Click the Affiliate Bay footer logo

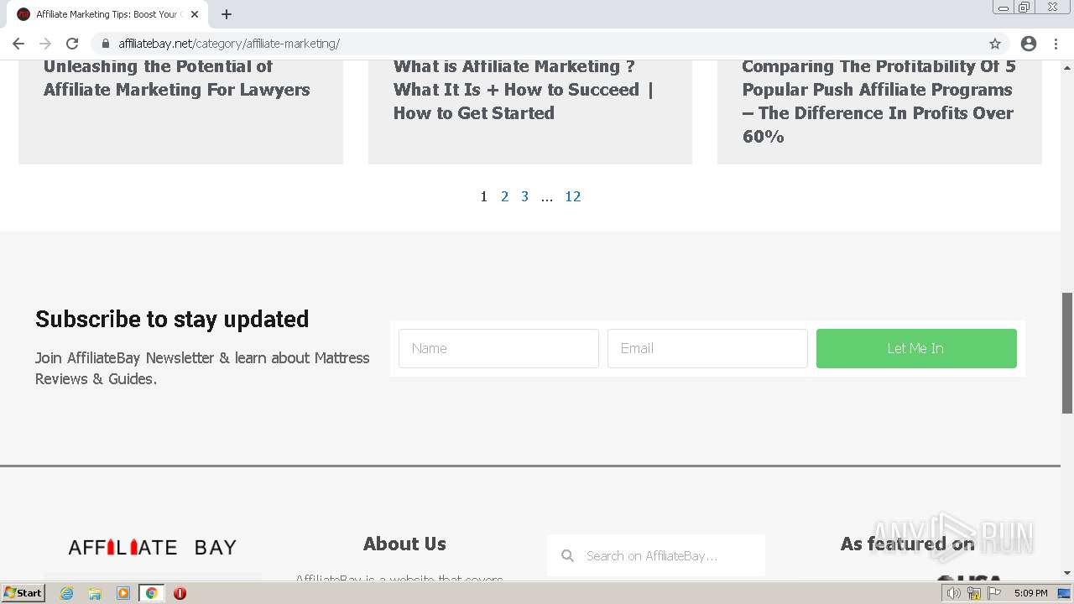153,548
